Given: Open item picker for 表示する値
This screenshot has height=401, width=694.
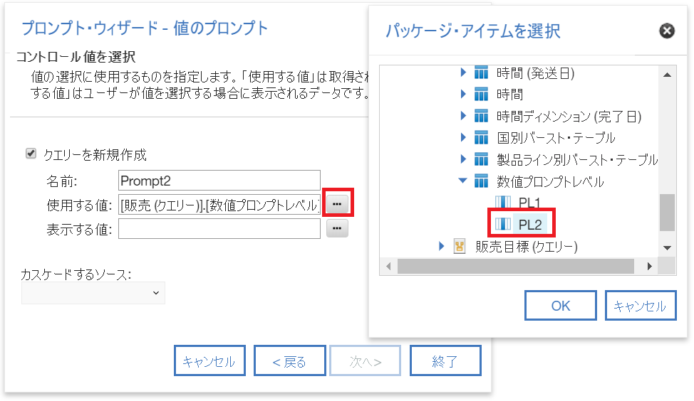Looking at the screenshot, I should (337, 228).
